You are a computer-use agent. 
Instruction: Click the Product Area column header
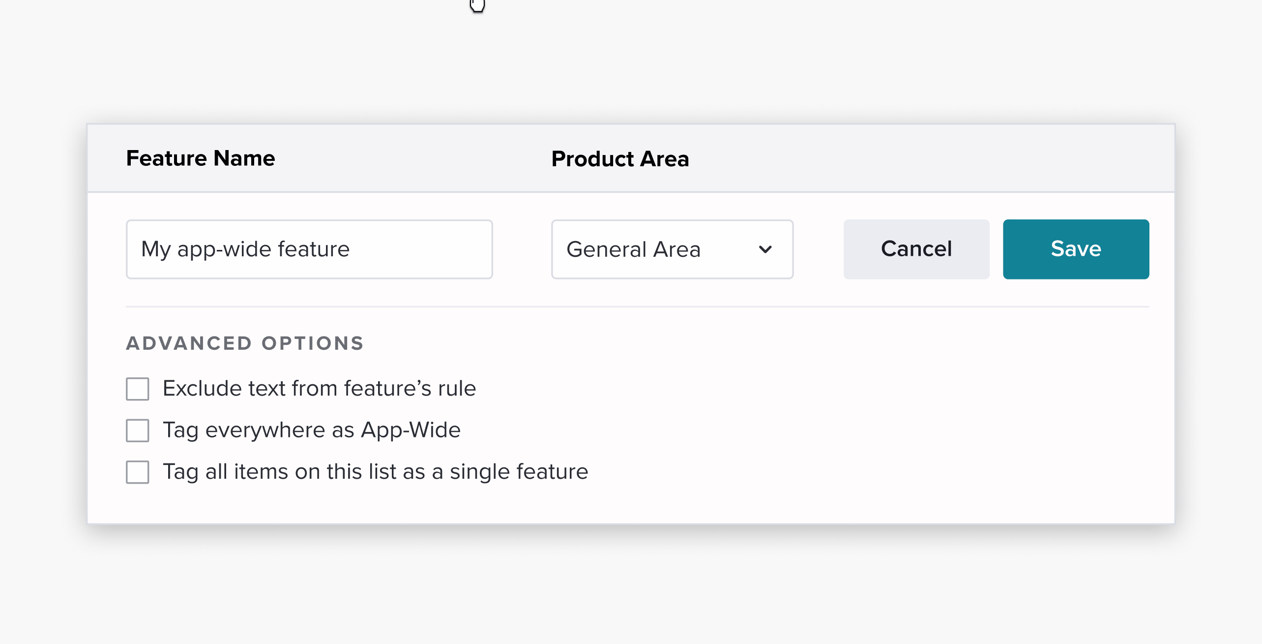click(620, 159)
